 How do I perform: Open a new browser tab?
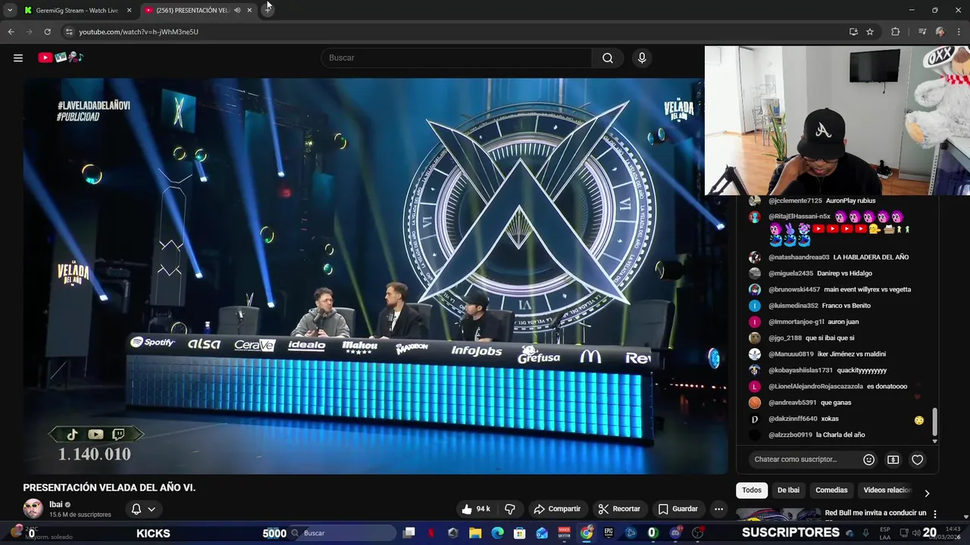pyautogui.click(x=268, y=10)
